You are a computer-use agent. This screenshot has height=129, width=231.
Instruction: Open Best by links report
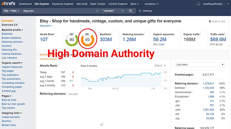click(x=9, y=100)
